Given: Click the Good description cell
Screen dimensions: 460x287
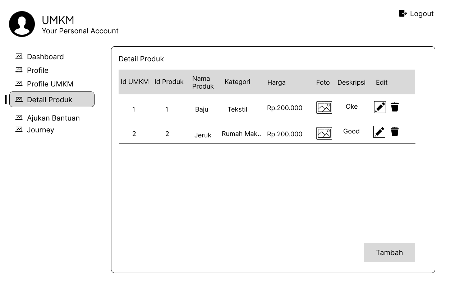Looking at the screenshot, I should pyautogui.click(x=351, y=131).
